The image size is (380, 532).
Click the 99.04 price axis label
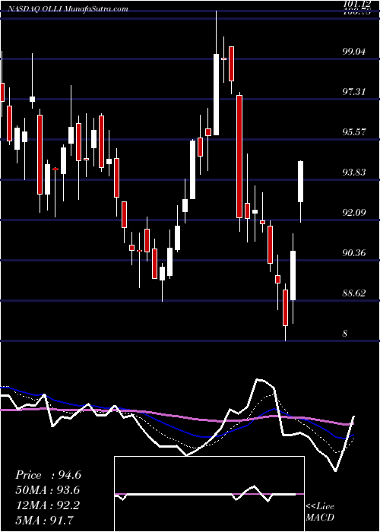(354, 52)
